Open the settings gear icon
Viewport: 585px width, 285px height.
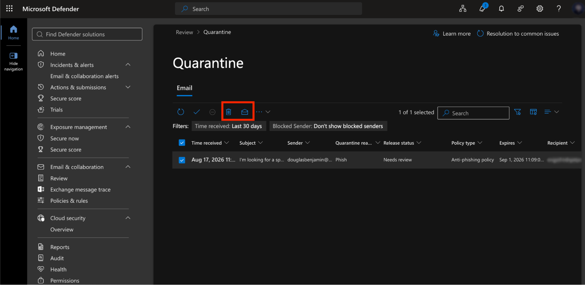pos(540,9)
